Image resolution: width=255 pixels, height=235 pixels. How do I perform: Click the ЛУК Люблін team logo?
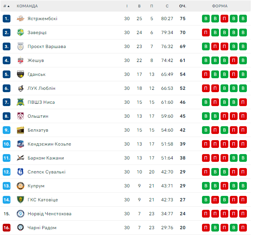21,88
